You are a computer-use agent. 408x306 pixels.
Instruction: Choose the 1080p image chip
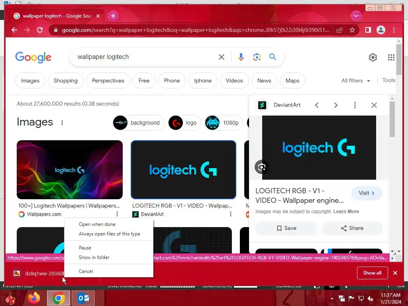pos(223,123)
